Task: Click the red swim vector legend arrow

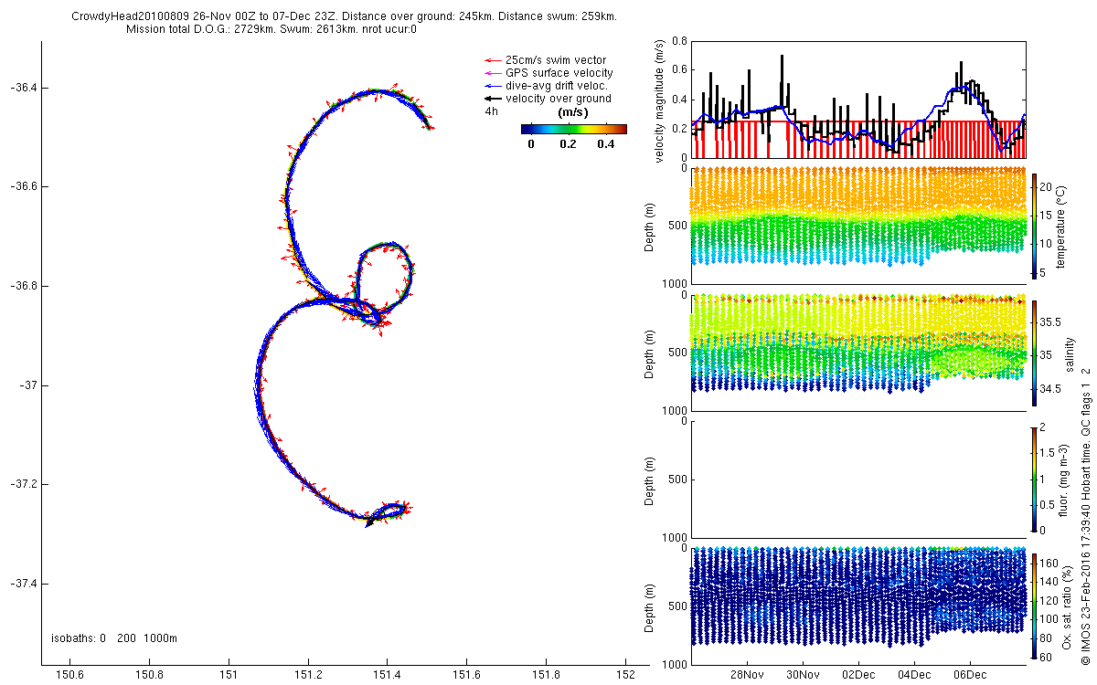Action: (x=494, y=60)
